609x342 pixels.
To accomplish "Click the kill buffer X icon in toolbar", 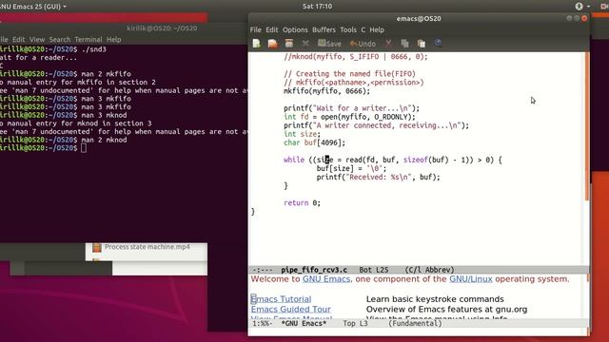I will pos(305,44).
